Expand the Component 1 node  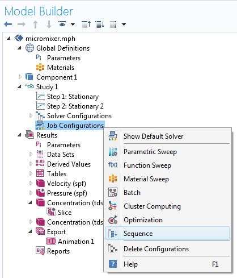[20, 77]
